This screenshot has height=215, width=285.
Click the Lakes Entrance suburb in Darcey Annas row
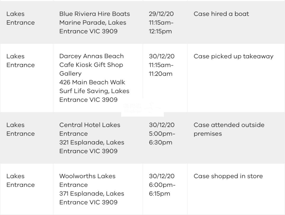[x=21, y=61]
